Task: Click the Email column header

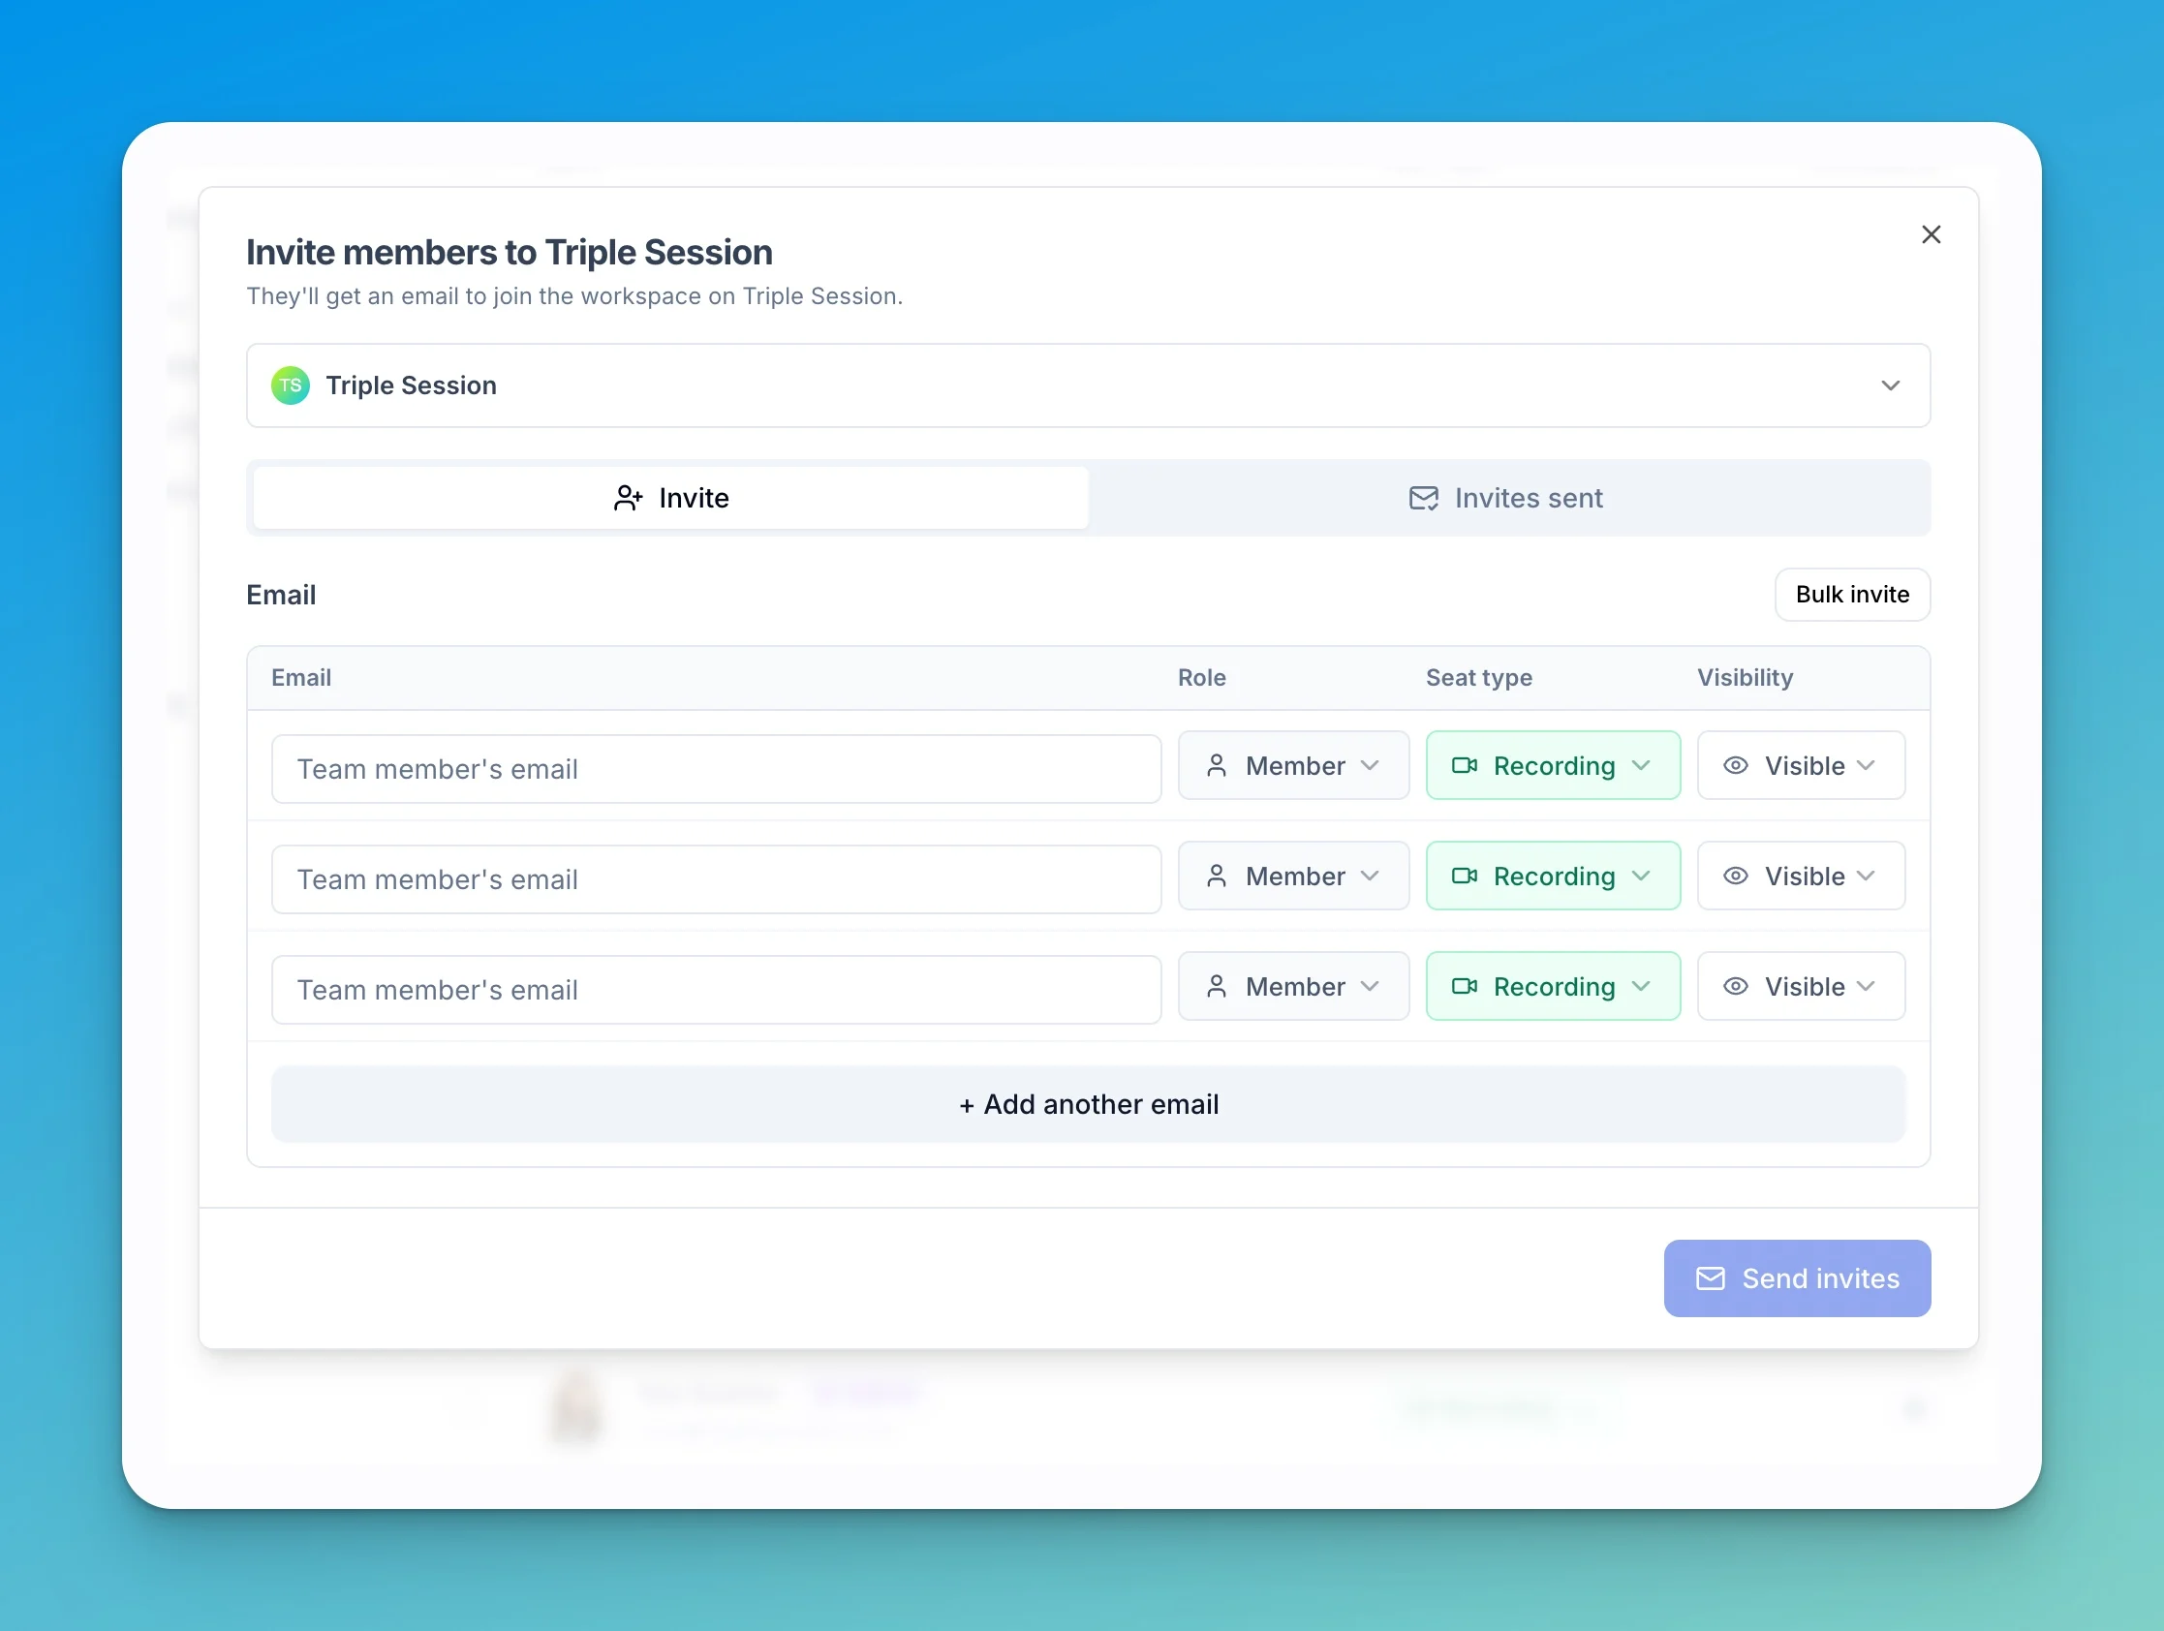Action: coord(301,678)
